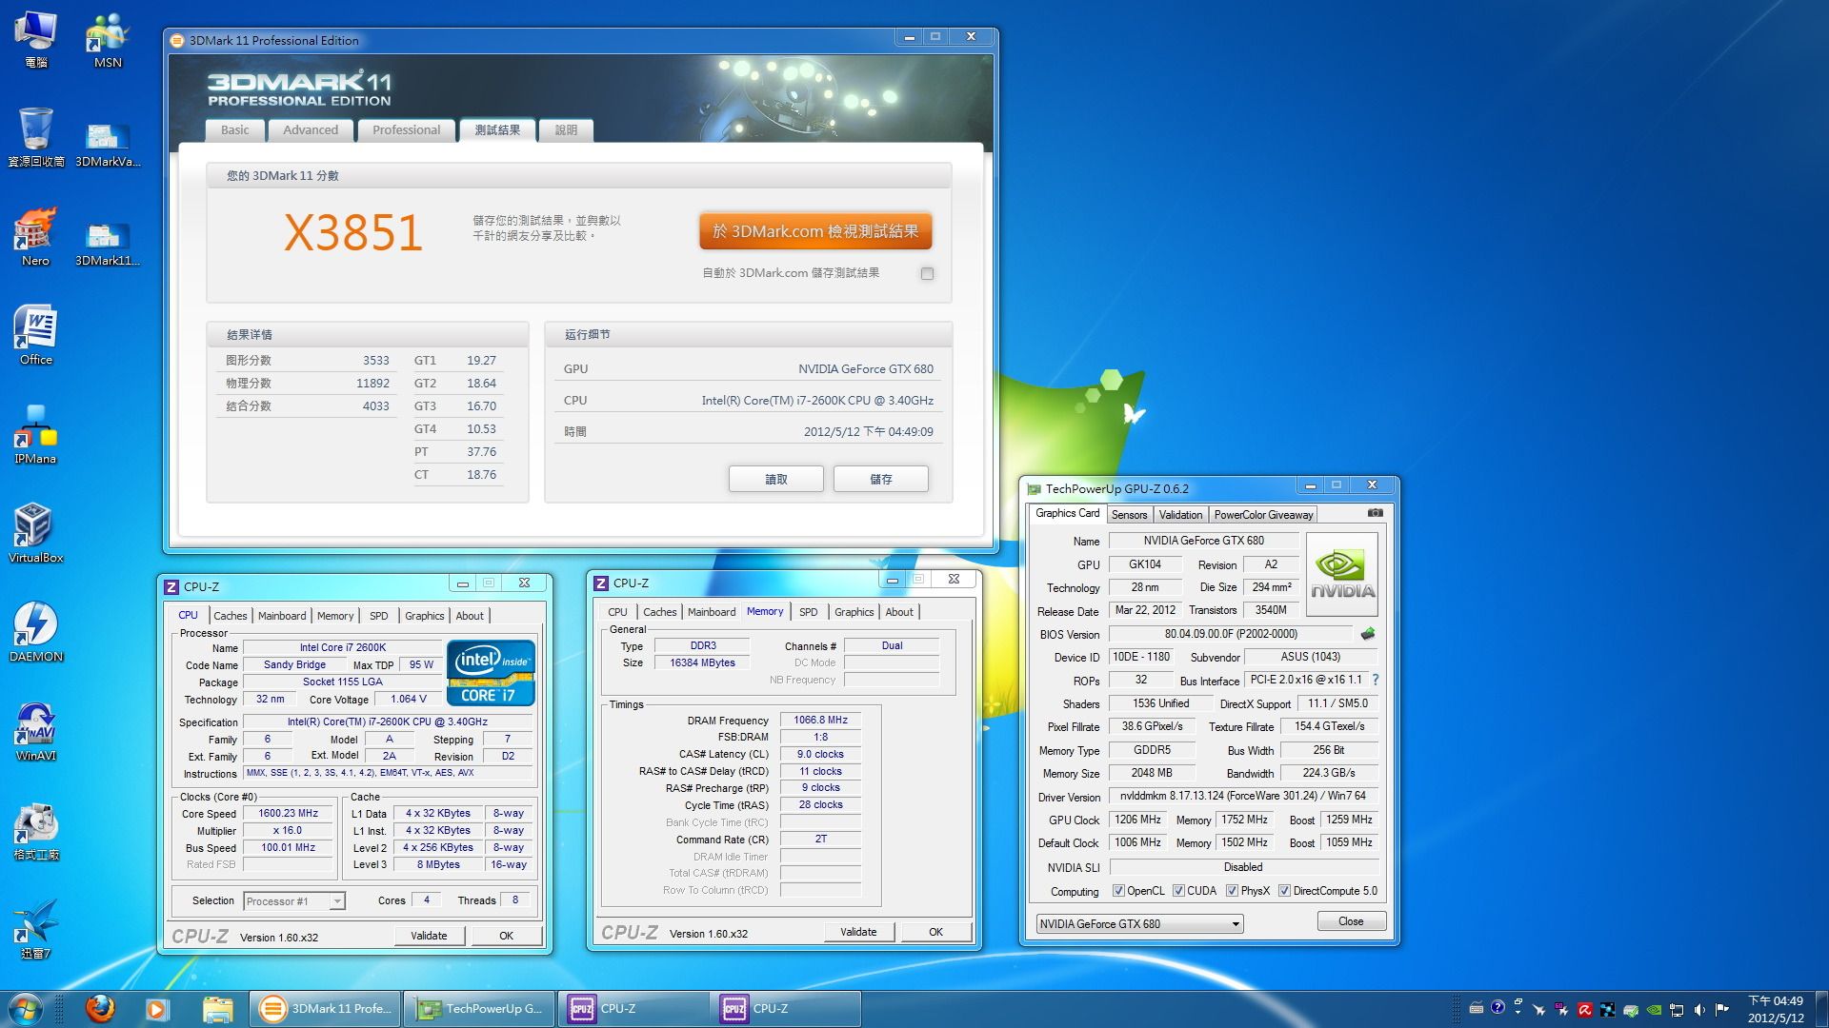Viewport: 1829px width, 1028px height.
Task: Select the 3DMark11... desktop shortcut
Action: click(x=108, y=245)
